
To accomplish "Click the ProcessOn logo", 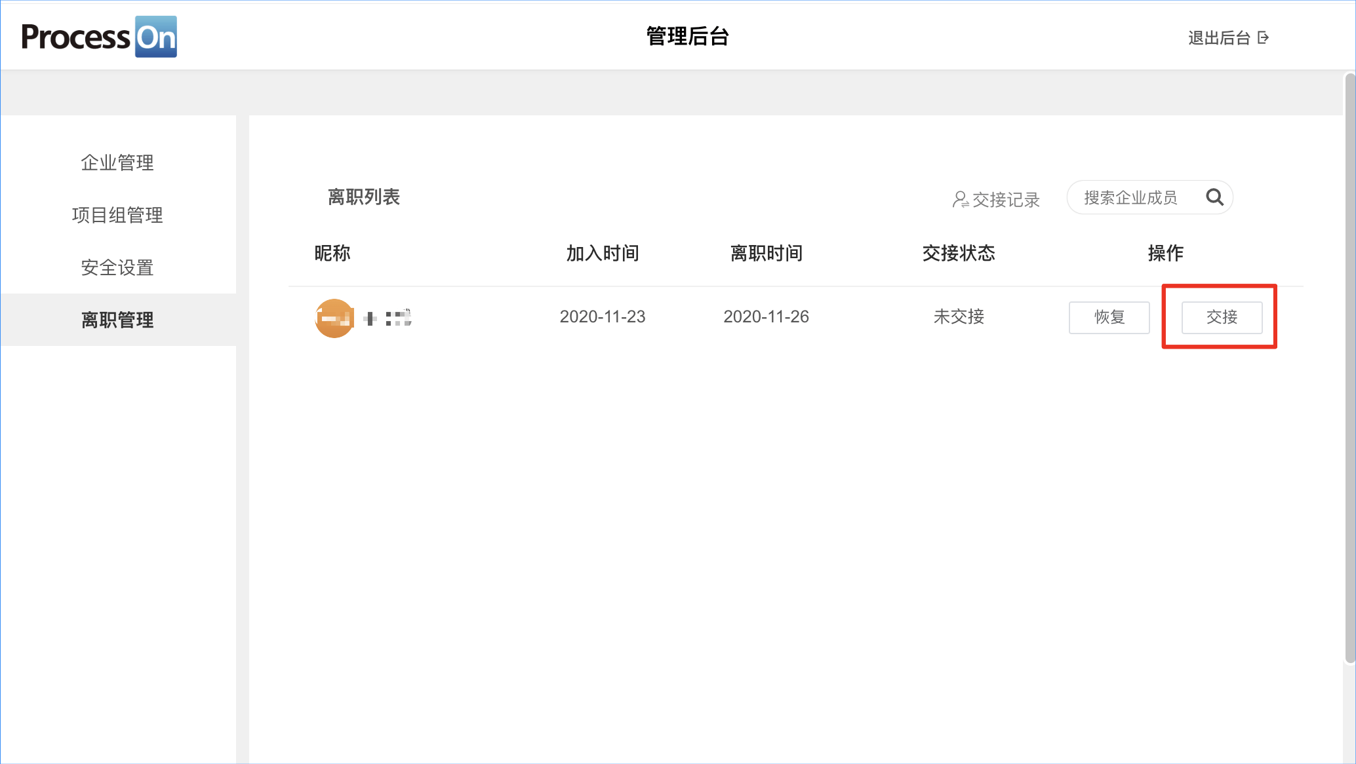I will (x=99, y=37).
